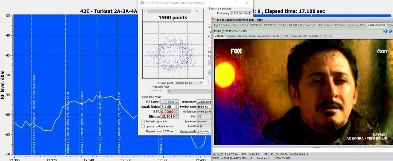Image resolution: width=393 pixels, height=161 pixels.
Task: Uncheck Refresh signal info checkbox
Action: click(x=142, y=121)
